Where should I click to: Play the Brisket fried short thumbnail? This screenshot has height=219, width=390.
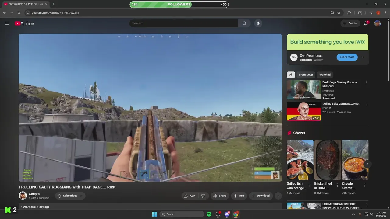(328, 160)
